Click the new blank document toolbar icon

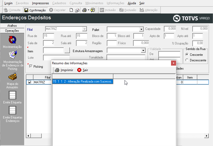click(x=71, y=10)
